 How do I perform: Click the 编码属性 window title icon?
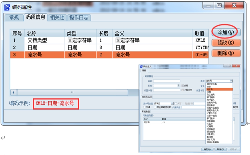[x=7, y=5]
